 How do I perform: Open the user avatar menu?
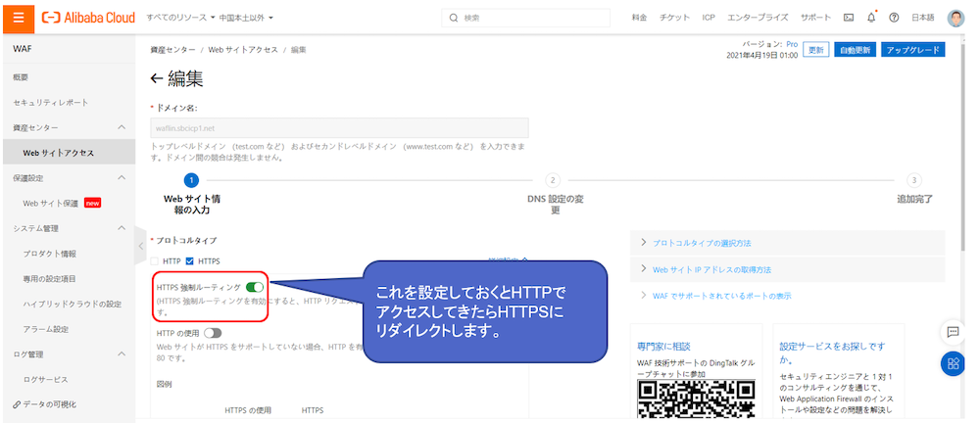955,18
